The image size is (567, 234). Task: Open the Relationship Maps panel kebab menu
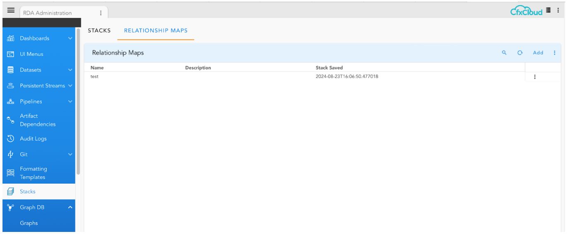tap(555, 53)
